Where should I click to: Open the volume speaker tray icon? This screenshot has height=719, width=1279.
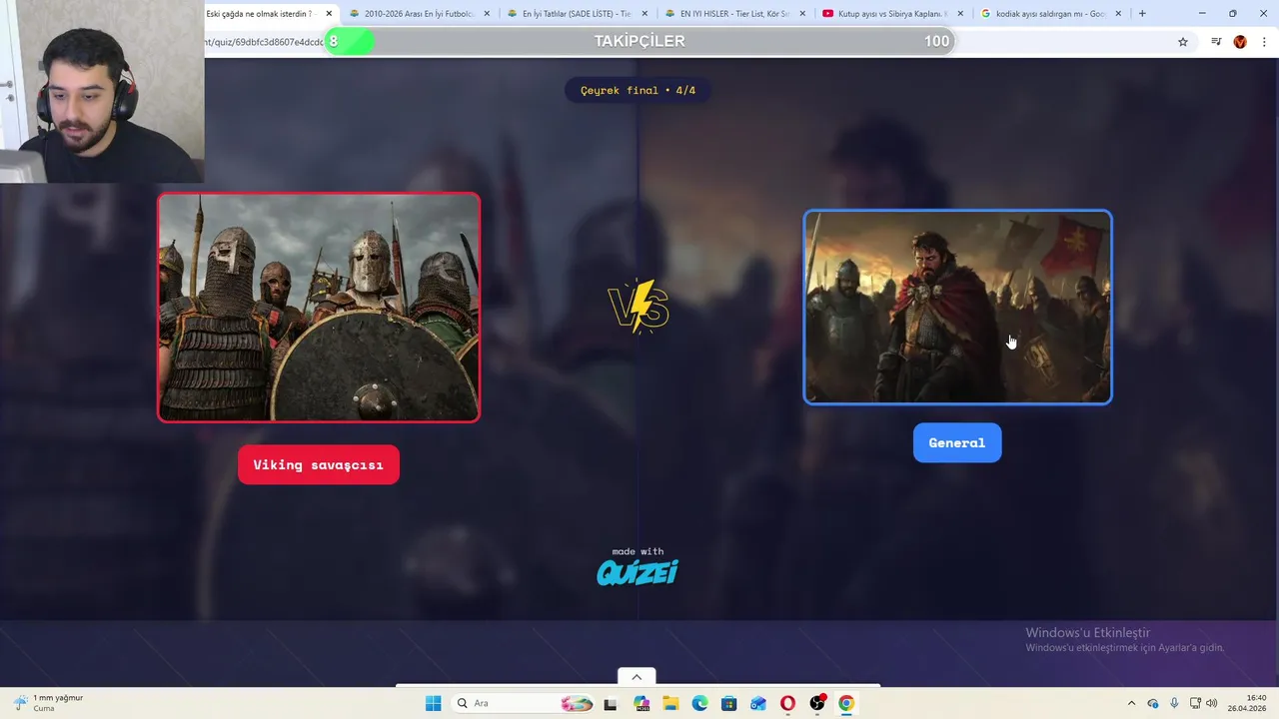click(1212, 703)
